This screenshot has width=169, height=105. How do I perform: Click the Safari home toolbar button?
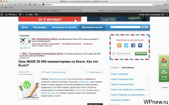(15, 5)
